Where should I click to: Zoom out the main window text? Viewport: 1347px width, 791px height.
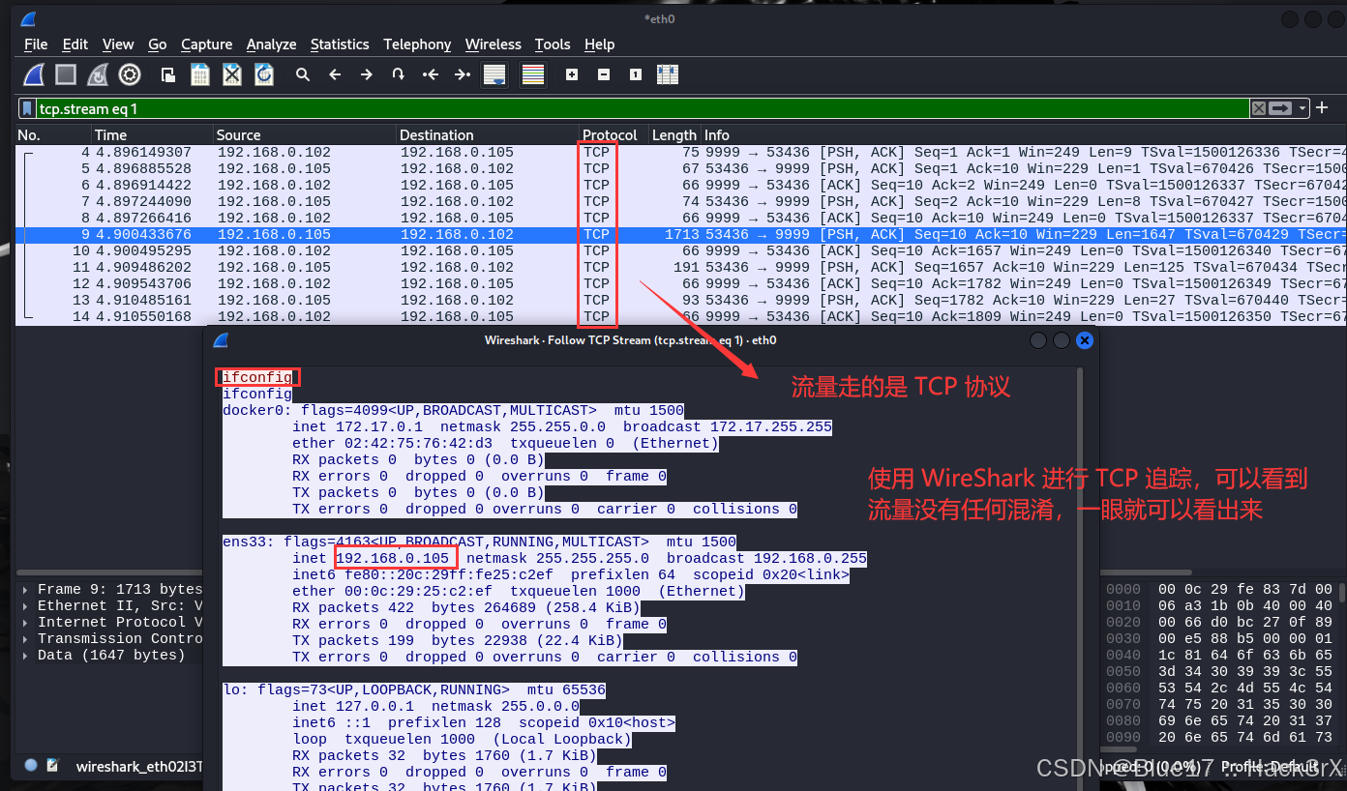tap(604, 74)
